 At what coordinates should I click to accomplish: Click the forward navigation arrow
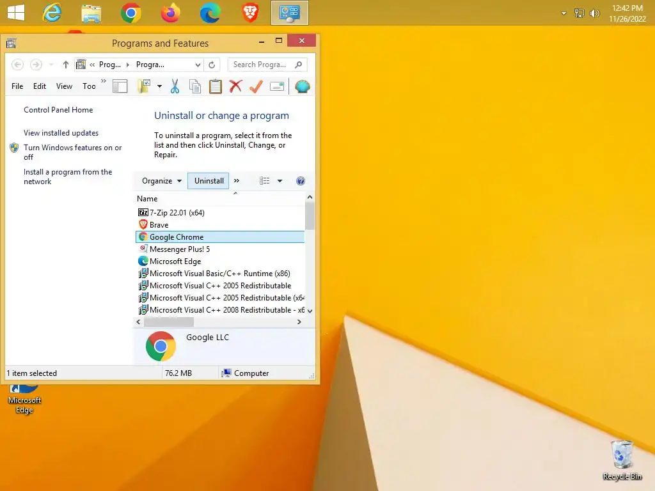(36, 65)
